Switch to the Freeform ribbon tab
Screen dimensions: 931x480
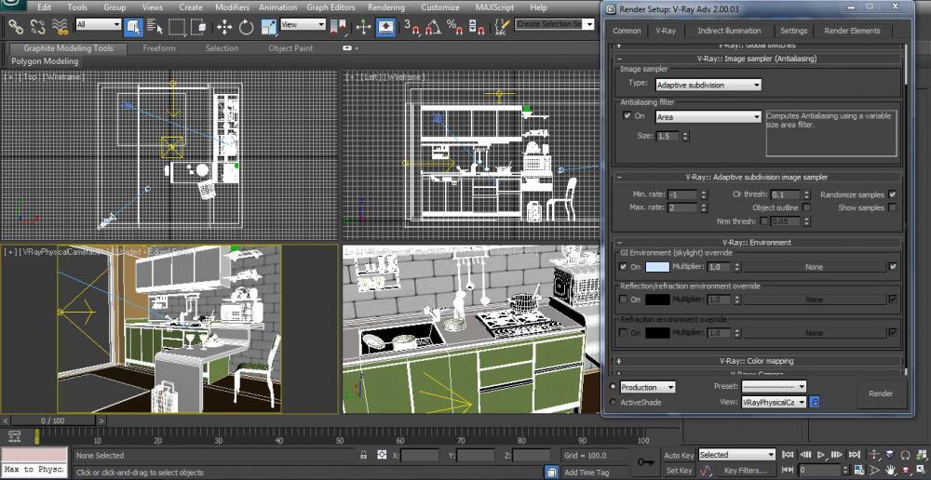coord(159,48)
